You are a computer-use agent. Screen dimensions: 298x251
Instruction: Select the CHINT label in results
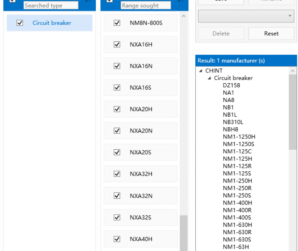coord(214,70)
